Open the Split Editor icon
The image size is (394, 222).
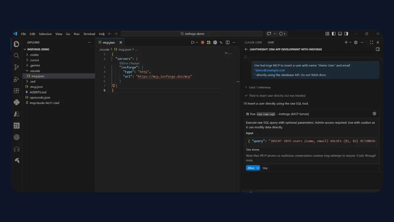coord(228,42)
